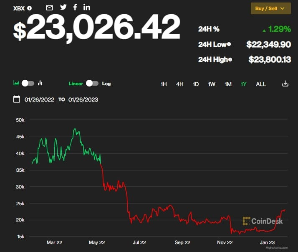This screenshot has width=298, height=252.
Task: Select the 1W time range
Action: tap(212, 84)
